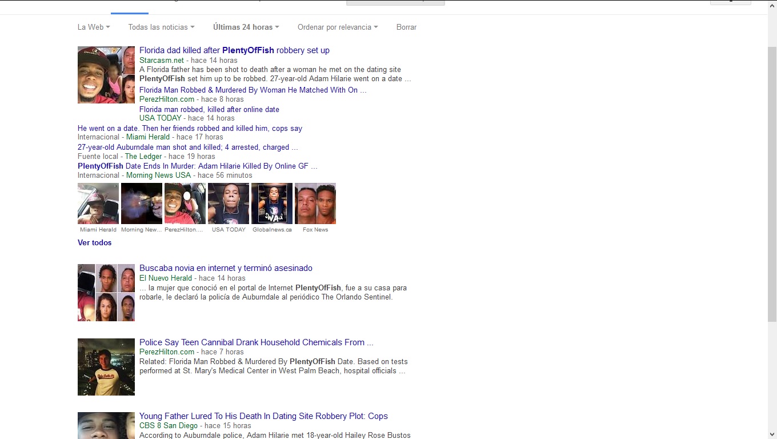The width and height of the screenshot is (777, 439).
Task: Click the Fox News image thumbnail
Action: click(x=315, y=203)
